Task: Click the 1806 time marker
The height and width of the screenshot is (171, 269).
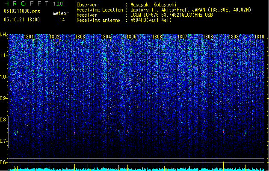Action: 157,37
